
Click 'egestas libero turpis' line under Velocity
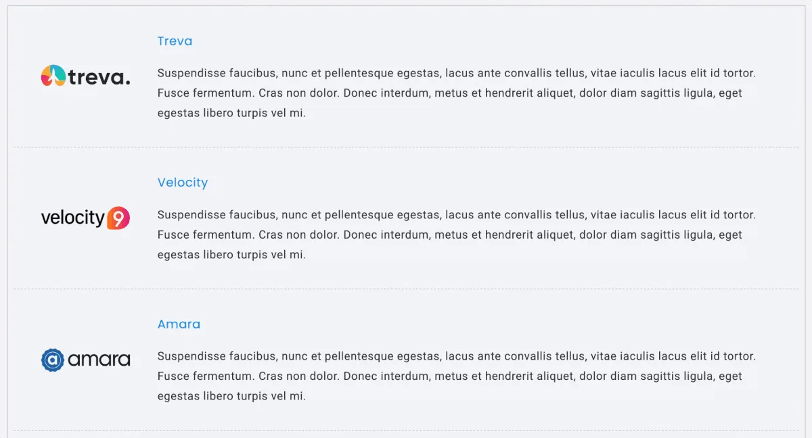231,255
